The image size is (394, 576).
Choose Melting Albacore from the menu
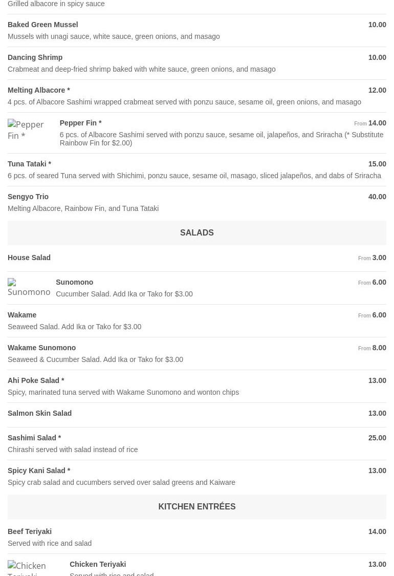[39, 90]
